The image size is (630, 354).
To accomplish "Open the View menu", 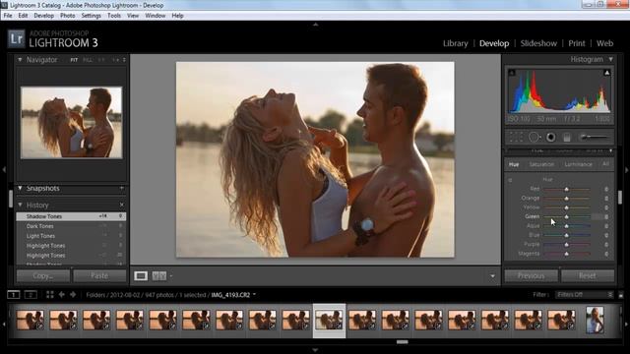I will (x=133, y=16).
